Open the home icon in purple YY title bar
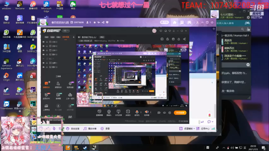The image size is (269, 151). [174, 22]
